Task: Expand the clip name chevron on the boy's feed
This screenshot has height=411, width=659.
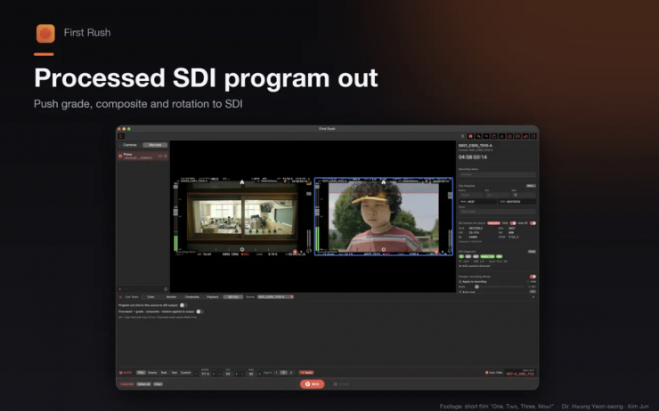Action: [x=320, y=181]
